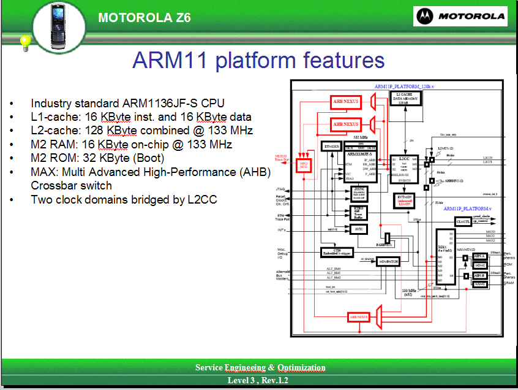
Task: Click the "M2 RAM: 16 KByte on-chip" line
Action: coord(132,144)
